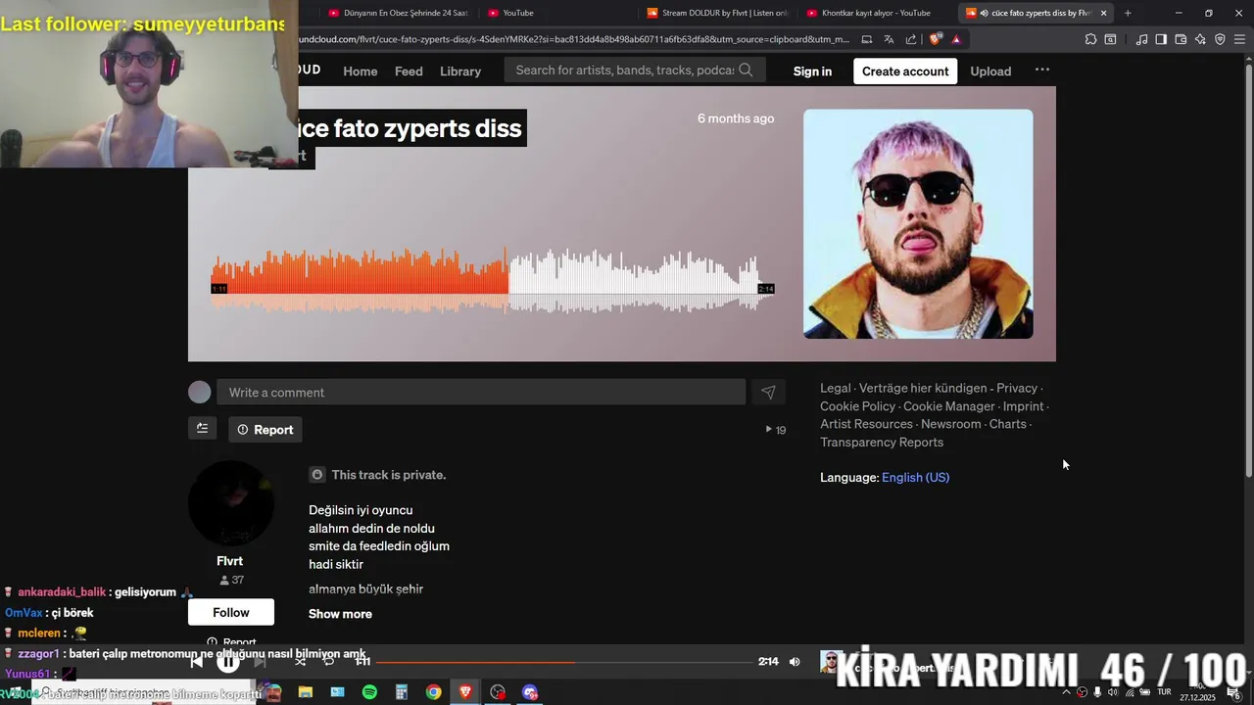
Task: Open File Explorer from the taskbar
Action: pyautogui.click(x=306, y=692)
